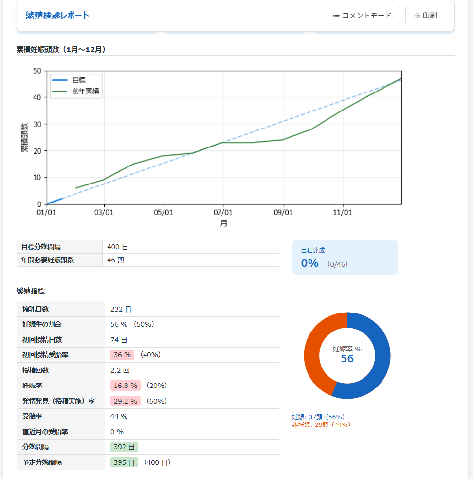Click the 11/01 x-axis tick label
The width and height of the screenshot is (473, 479).
point(342,212)
